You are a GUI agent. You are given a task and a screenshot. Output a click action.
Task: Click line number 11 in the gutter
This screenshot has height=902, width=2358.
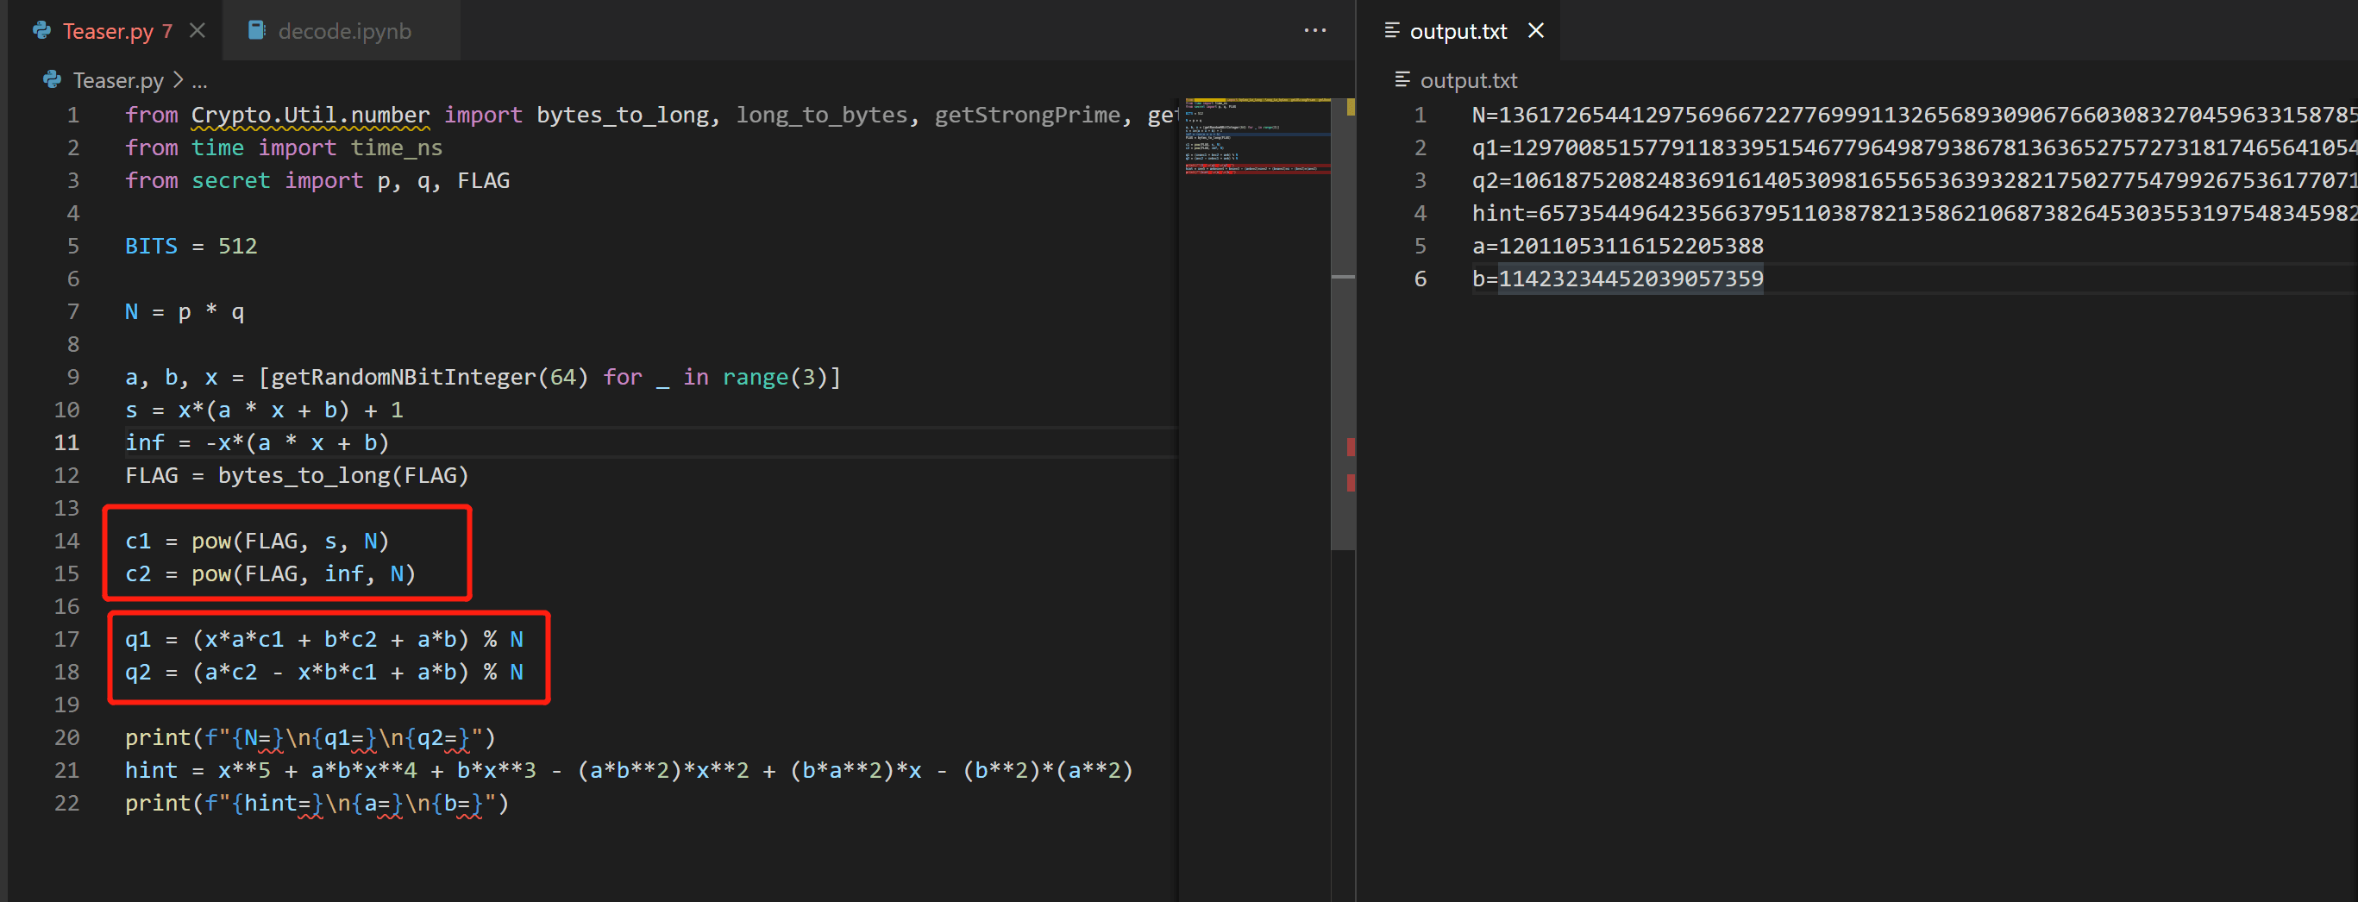(x=66, y=442)
